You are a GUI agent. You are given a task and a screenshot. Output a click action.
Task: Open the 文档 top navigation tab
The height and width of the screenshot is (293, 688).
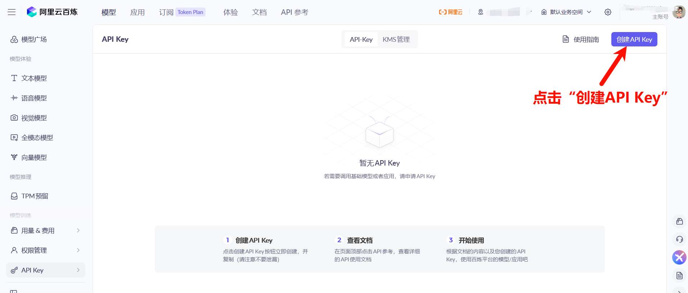(x=259, y=12)
